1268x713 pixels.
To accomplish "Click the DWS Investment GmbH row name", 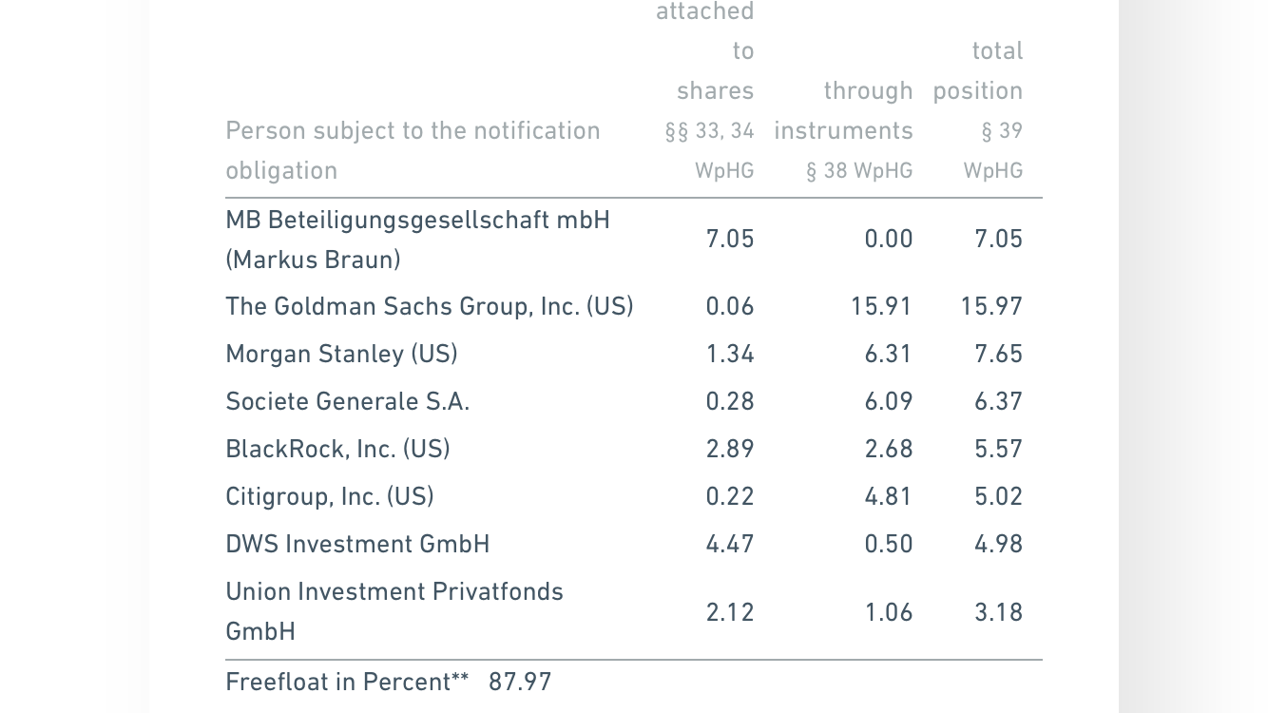I will tap(357, 544).
